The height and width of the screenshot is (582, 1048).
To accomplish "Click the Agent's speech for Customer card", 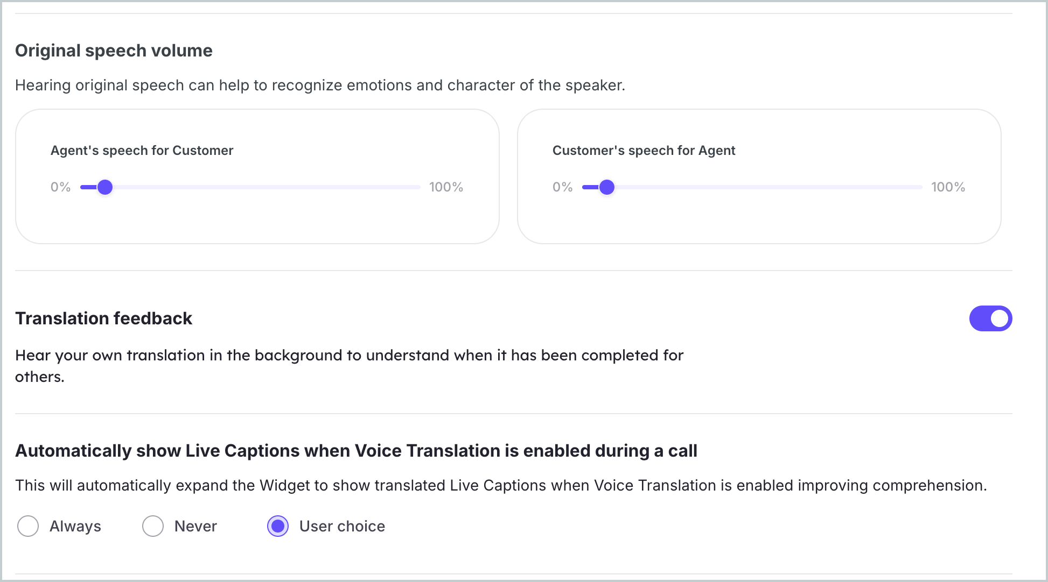I will coord(257,226).
